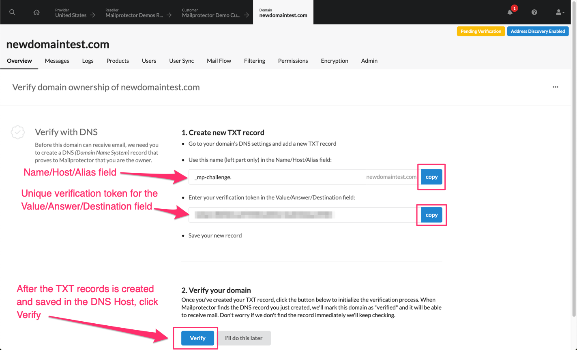The width and height of the screenshot is (577, 350).
Task: Open the Products tab
Action: [118, 61]
